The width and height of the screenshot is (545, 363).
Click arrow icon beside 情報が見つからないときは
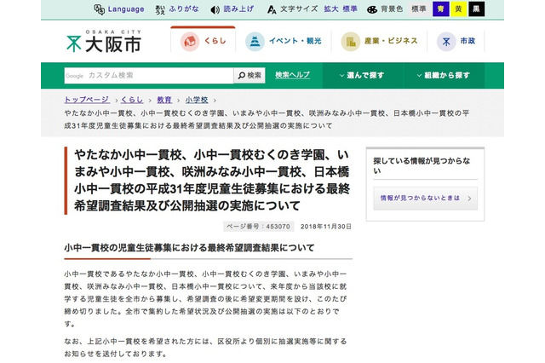click(469, 199)
